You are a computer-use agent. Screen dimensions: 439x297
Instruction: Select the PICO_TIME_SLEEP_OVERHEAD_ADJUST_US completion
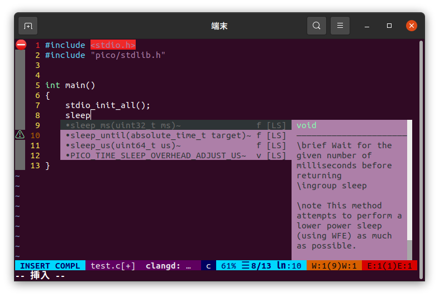coord(176,155)
